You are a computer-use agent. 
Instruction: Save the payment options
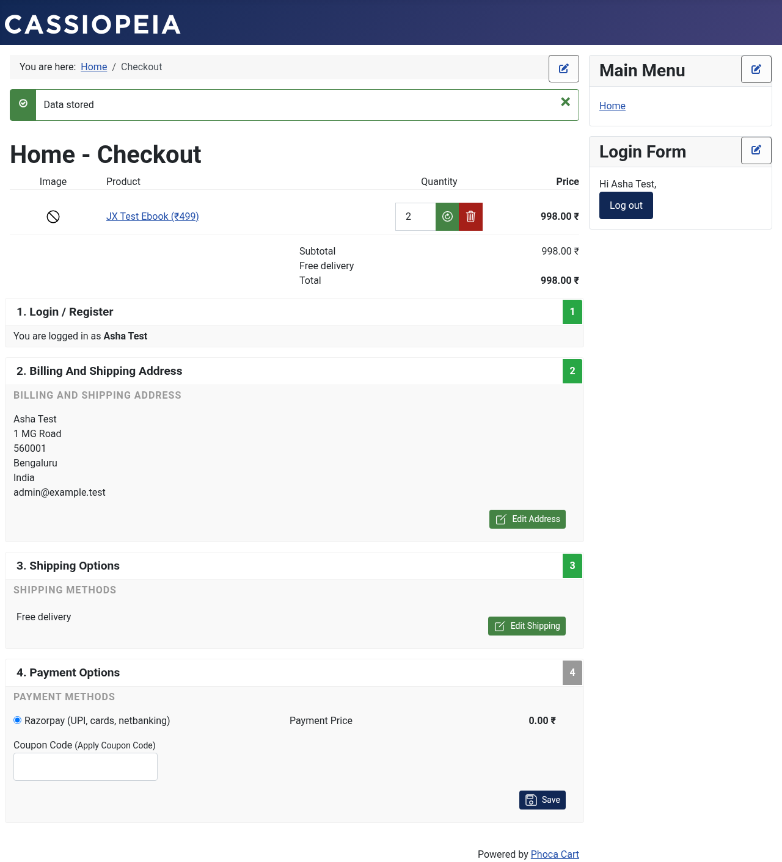pyautogui.click(x=543, y=800)
